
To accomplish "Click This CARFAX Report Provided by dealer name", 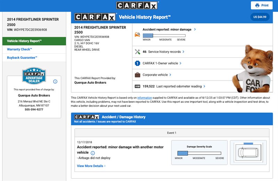I will (90, 83).
